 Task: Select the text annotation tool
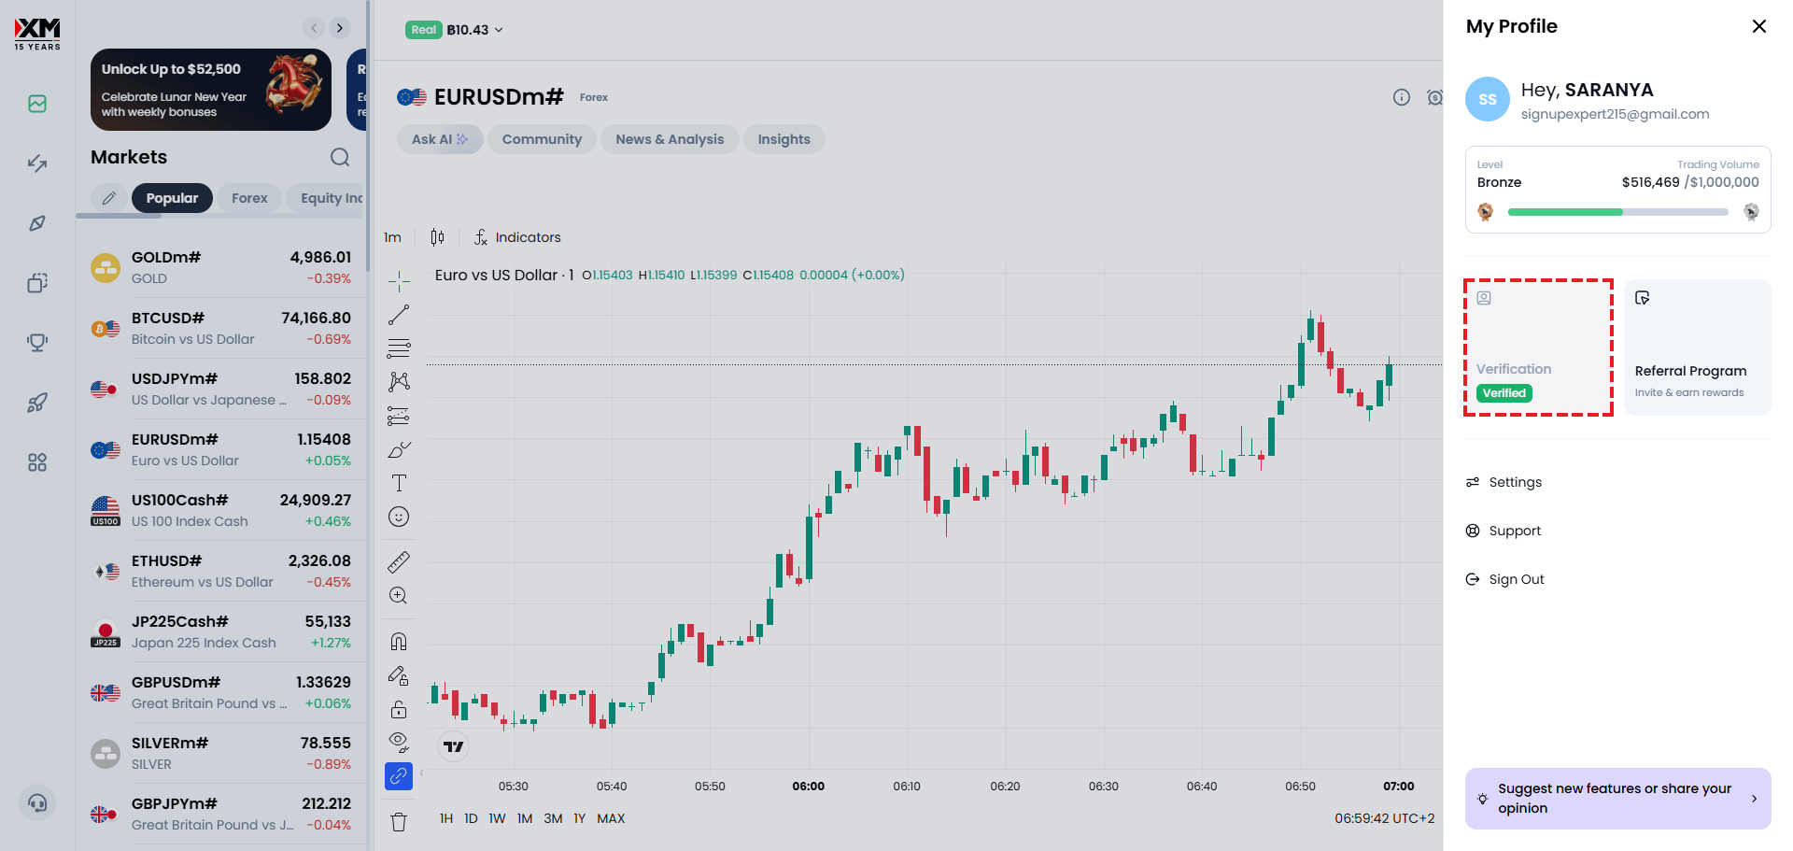click(399, 483)
